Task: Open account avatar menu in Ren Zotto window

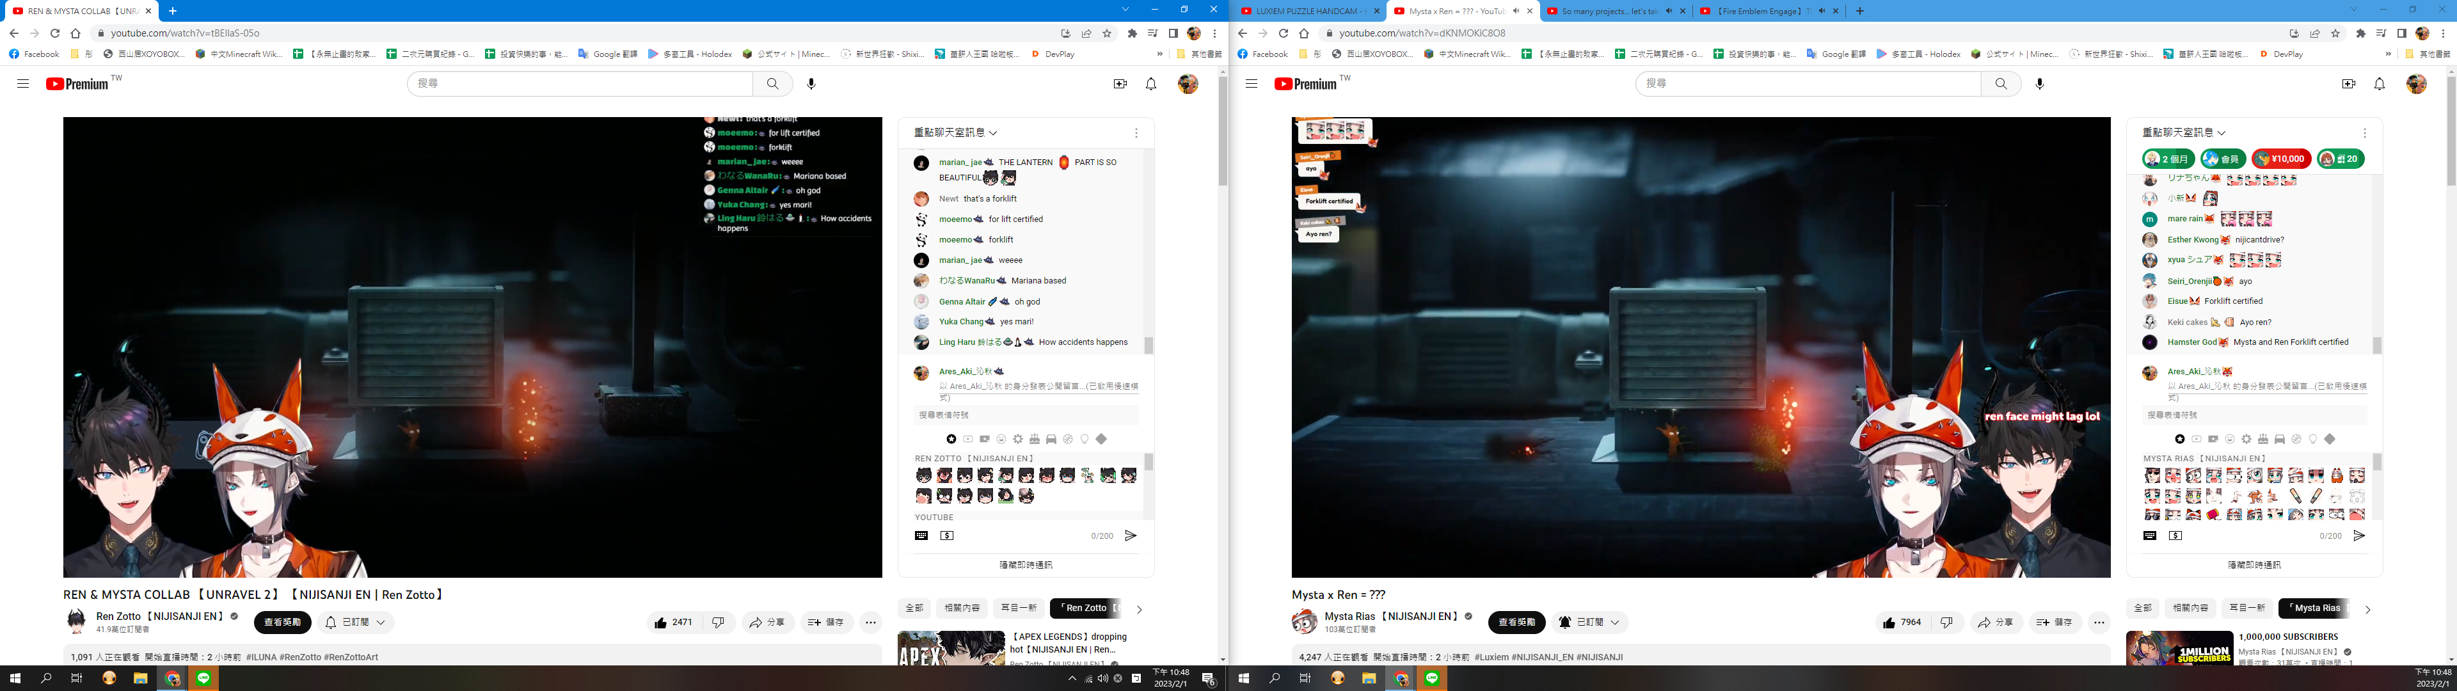Action: pyautogui.click(x=1188, y=84)
